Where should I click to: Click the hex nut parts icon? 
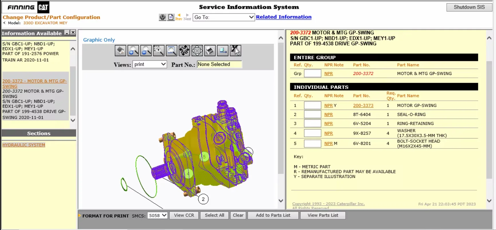[x=163, y=17]
